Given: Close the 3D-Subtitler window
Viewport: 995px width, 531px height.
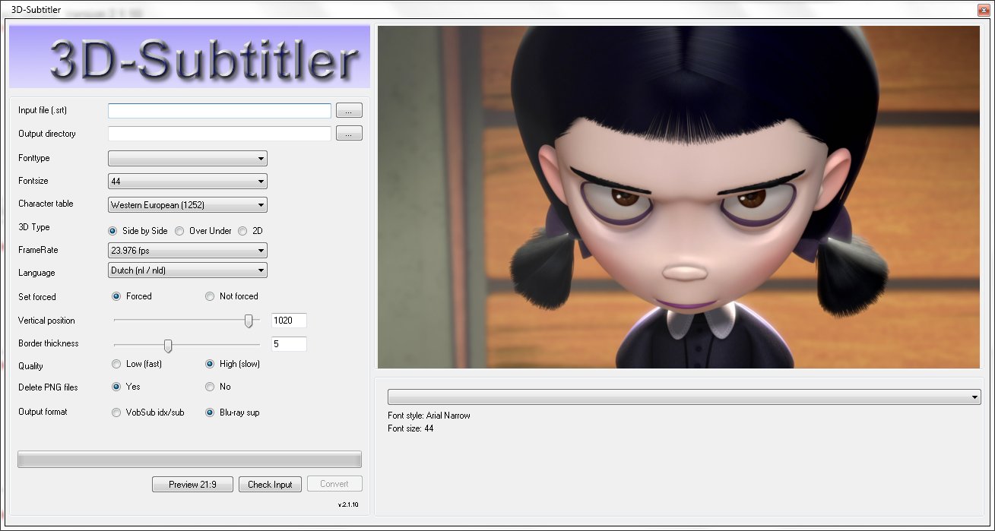Looking at the screenshot, I should point(983,10).
